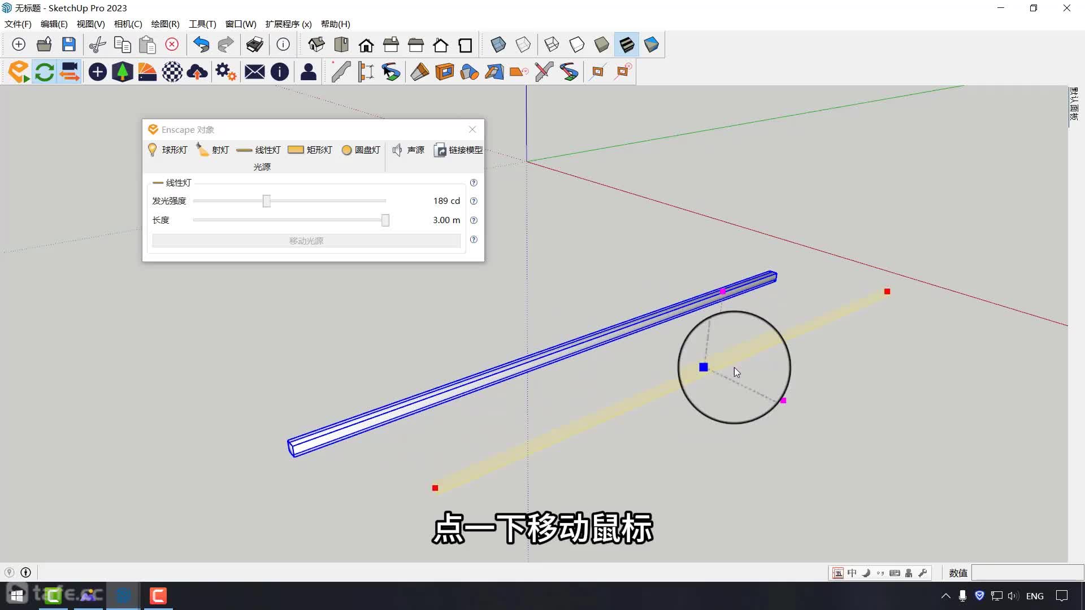
Task: Show hidden tray icons arrow
Action: [x=945, y=596]
